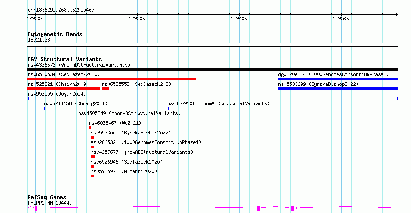The image size is (411, 213).
Task: Click the nsv525821 Shaikh2009 red bar
Action: tap(64, 89)
